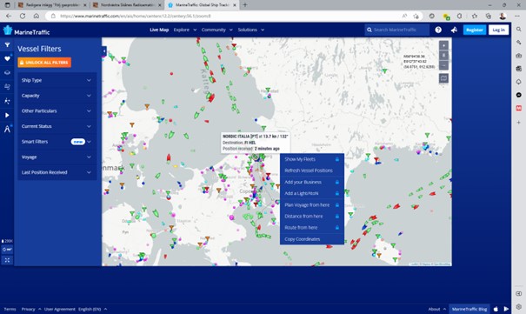Screen dimensions: 526x314
Task: Click the Search MarineTraffic input field
Action: (397, 30)
